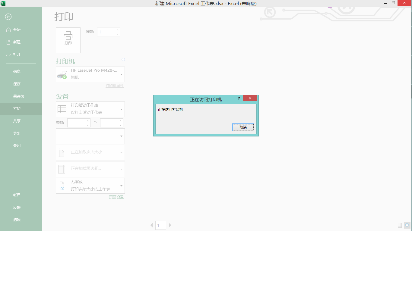Click the 份数 copies input field

click(106, 32)
